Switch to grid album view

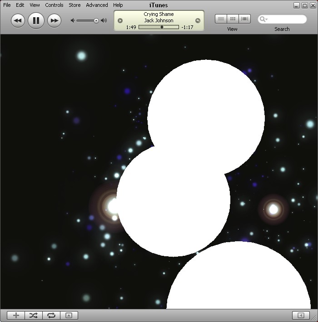233,19
